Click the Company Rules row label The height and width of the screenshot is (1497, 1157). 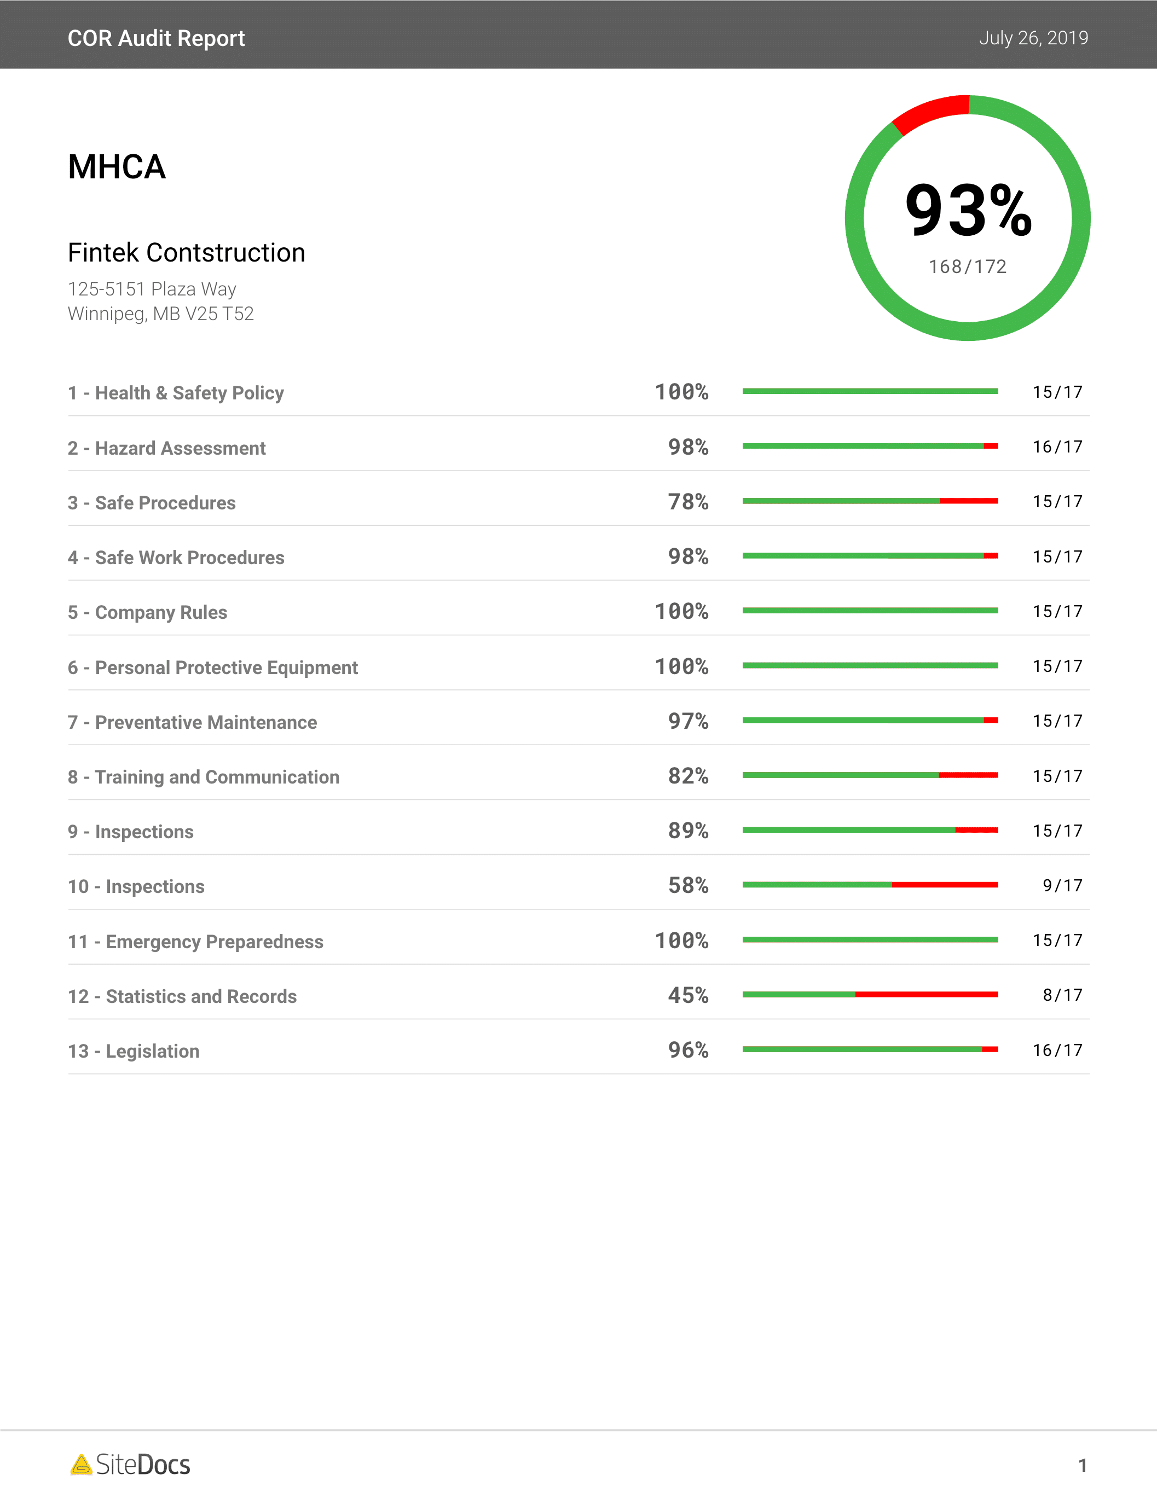click(147, 613)
